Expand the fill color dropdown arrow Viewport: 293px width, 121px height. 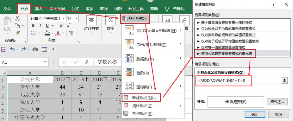point(52,33)
